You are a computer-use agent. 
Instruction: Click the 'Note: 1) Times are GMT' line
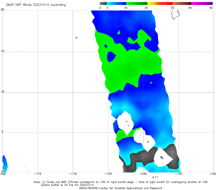121,182
